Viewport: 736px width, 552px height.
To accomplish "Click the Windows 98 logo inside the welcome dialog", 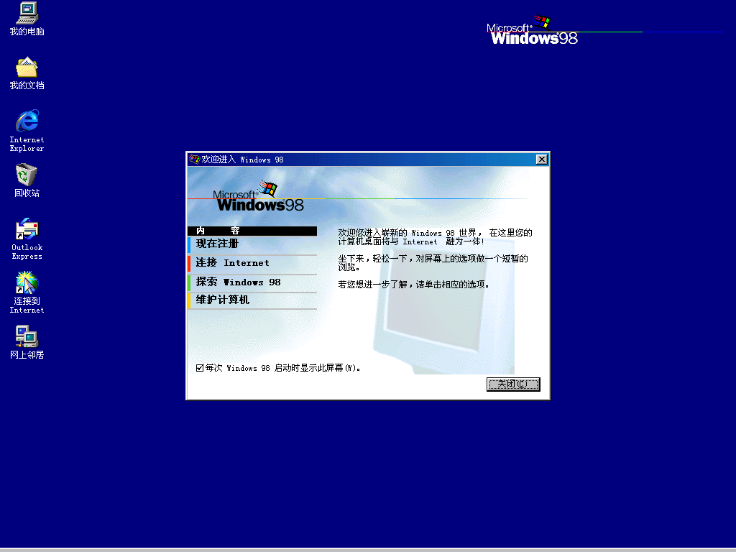I will 259,199.
